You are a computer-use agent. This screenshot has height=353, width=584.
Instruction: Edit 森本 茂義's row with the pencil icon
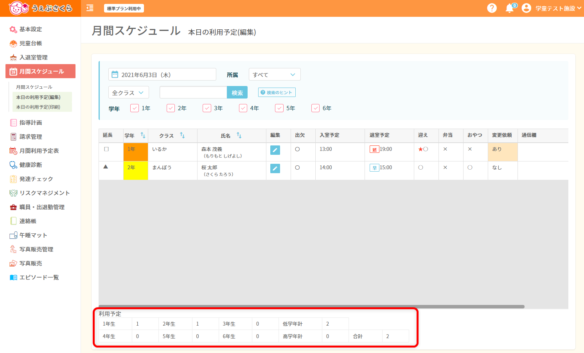point(275,150)
